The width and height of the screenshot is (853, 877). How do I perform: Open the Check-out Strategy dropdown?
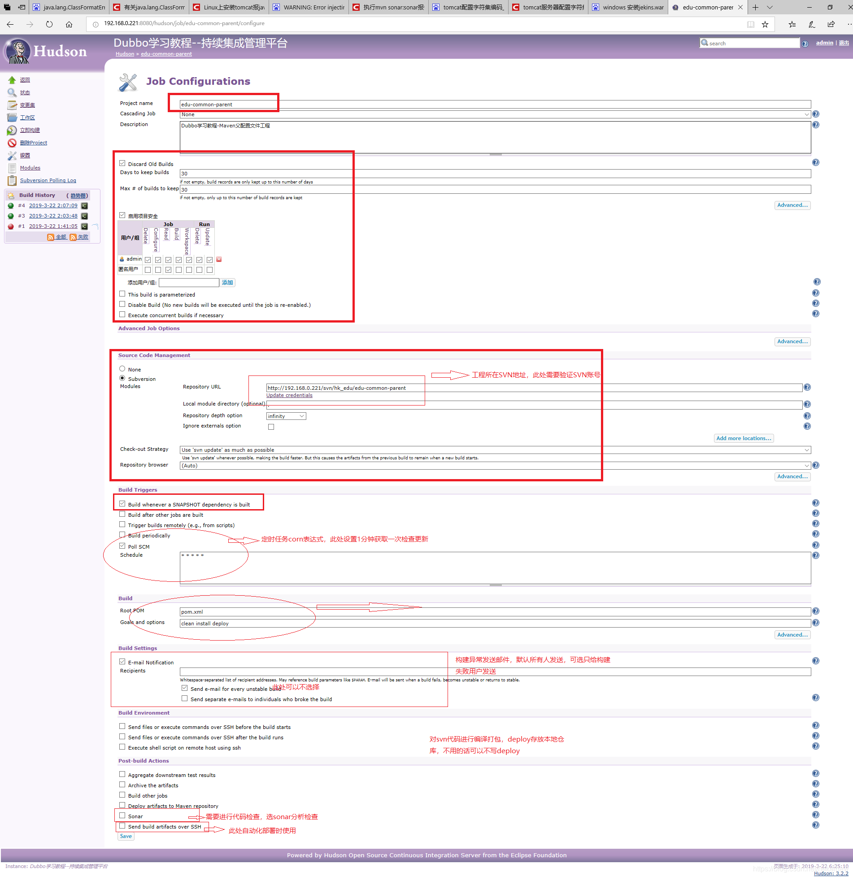(495, 450)
